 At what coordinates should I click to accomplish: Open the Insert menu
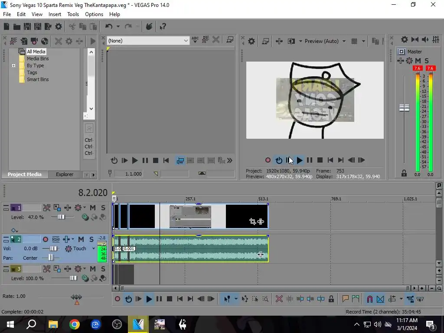coord(55,14)
